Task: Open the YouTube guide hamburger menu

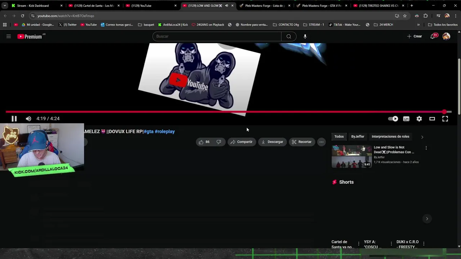Action: 9,36
